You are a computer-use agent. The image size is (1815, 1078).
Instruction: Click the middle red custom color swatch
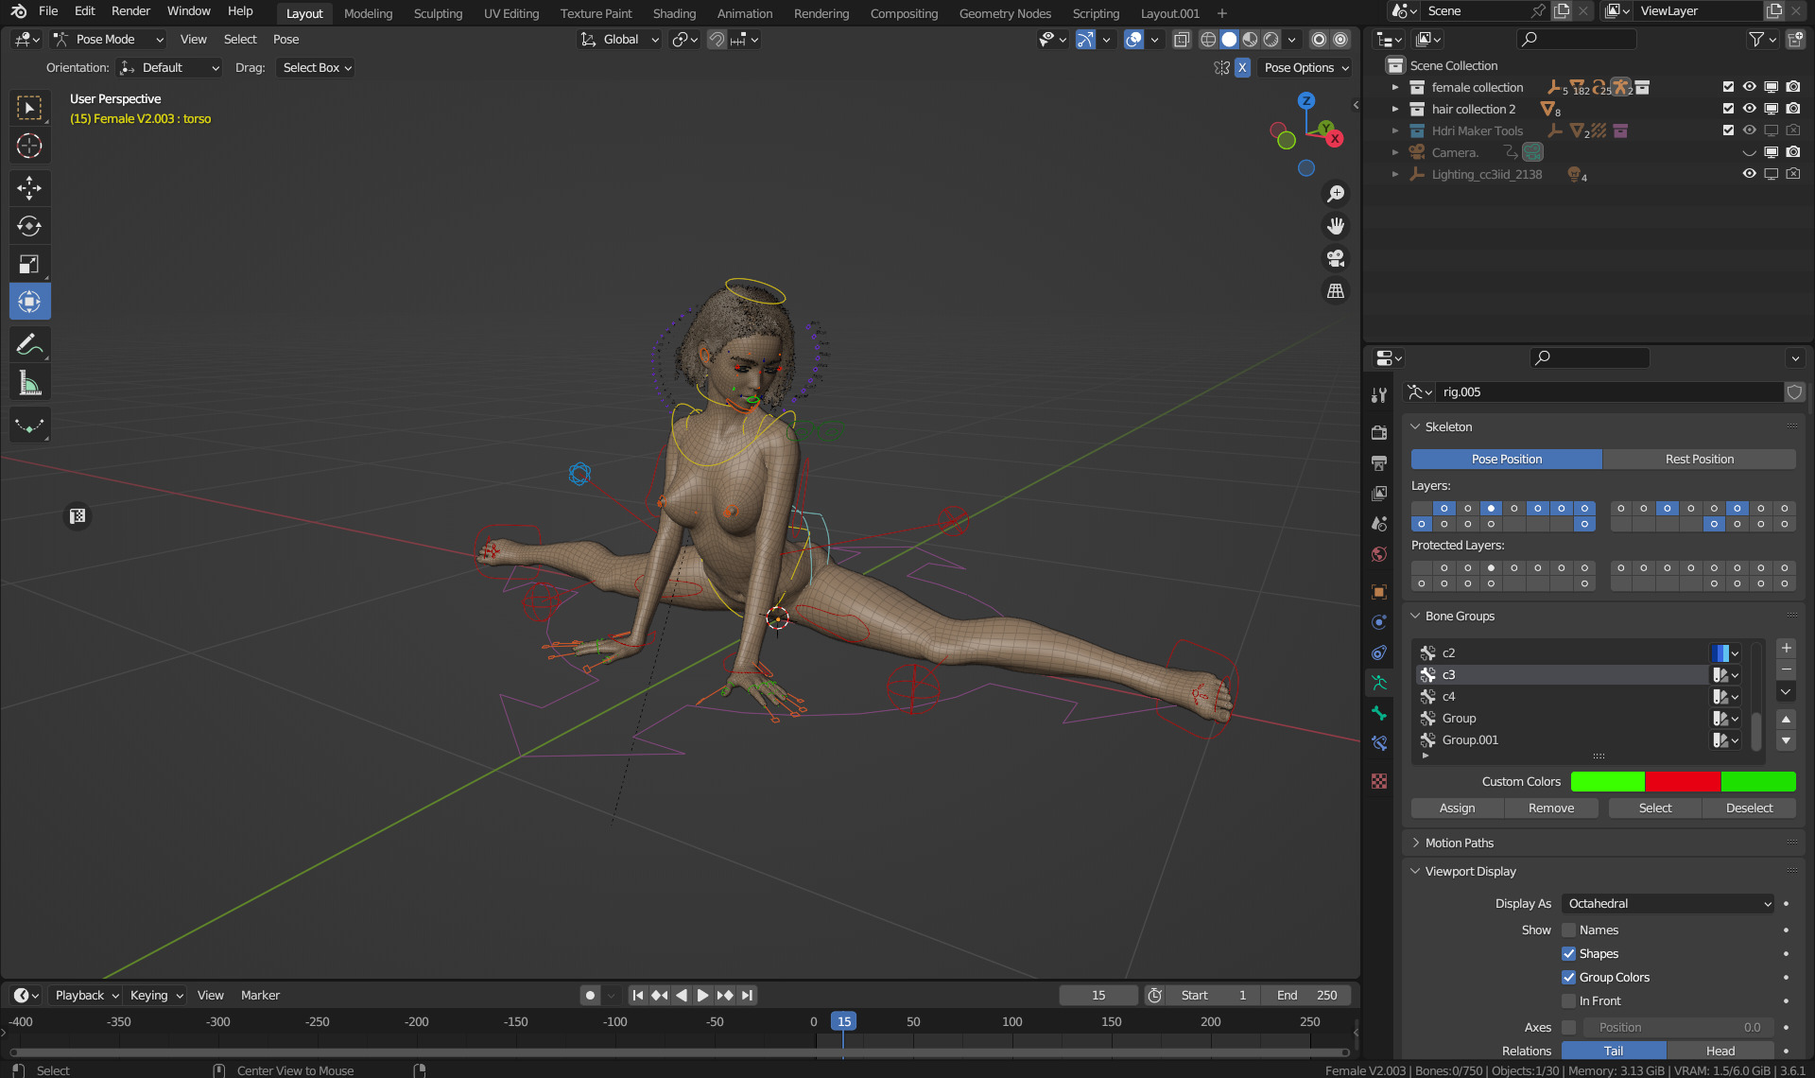[x=1683, y=782]
